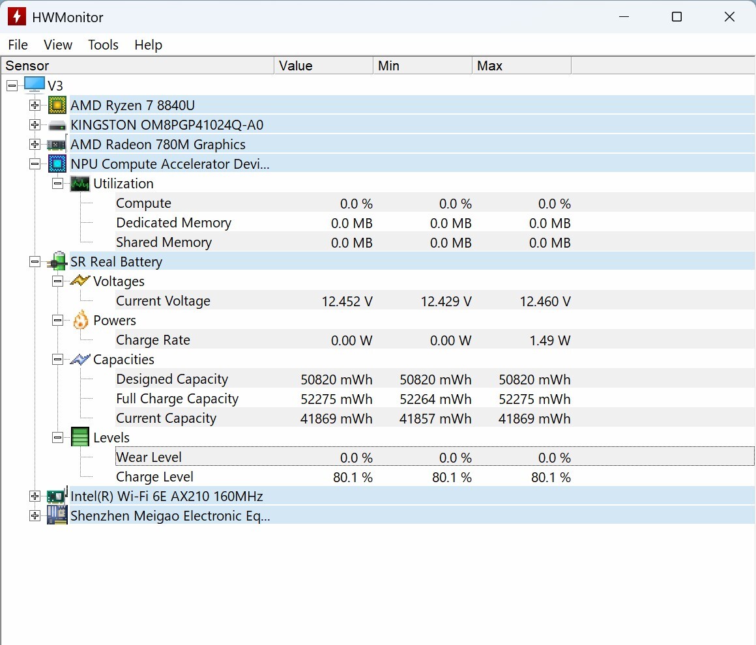Click the Max column header
The width and height of the screenshot is (756, 645).
[521, 66]
